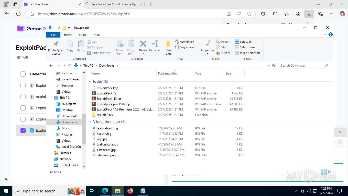Select Local Disk (C:) in navigation pane

tap(71, 147)
